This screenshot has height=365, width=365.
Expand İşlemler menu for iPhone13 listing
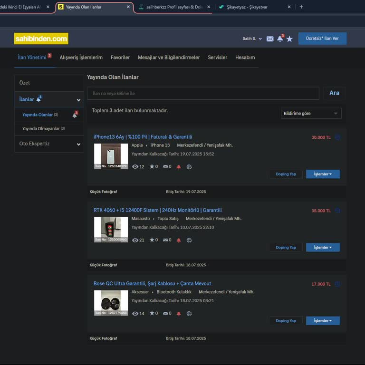(323, 174)
